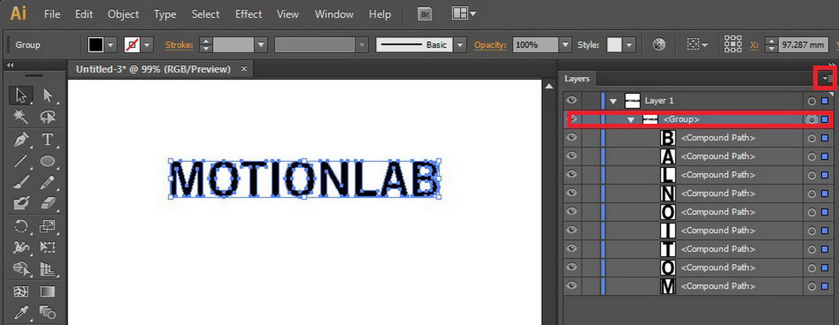
Task: Select the Eraser tool
Action: (x=48, y=203)
